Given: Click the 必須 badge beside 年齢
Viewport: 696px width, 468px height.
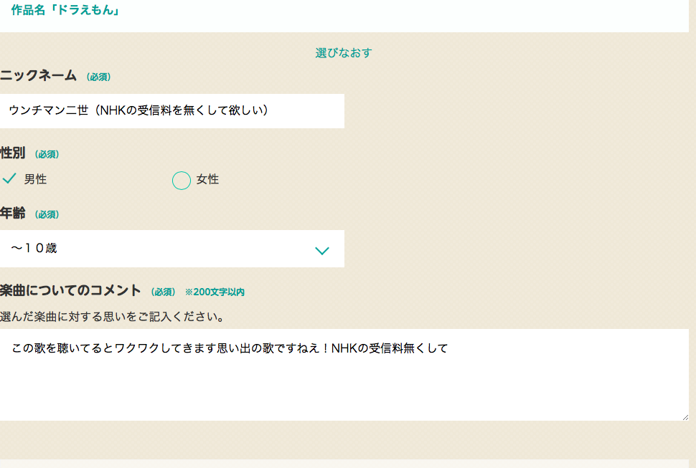Looking at the screenshot, I should point(47,215).
